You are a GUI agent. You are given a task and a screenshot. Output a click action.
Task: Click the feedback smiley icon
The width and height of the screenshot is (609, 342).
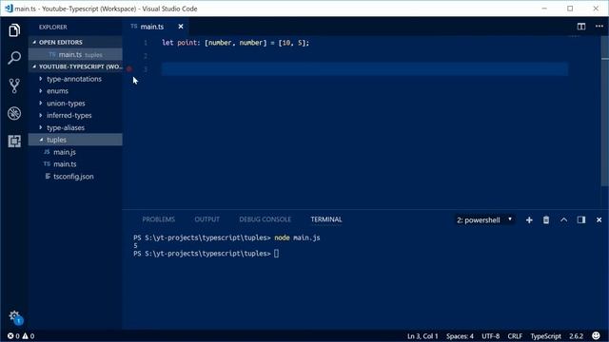coord(596,335)
